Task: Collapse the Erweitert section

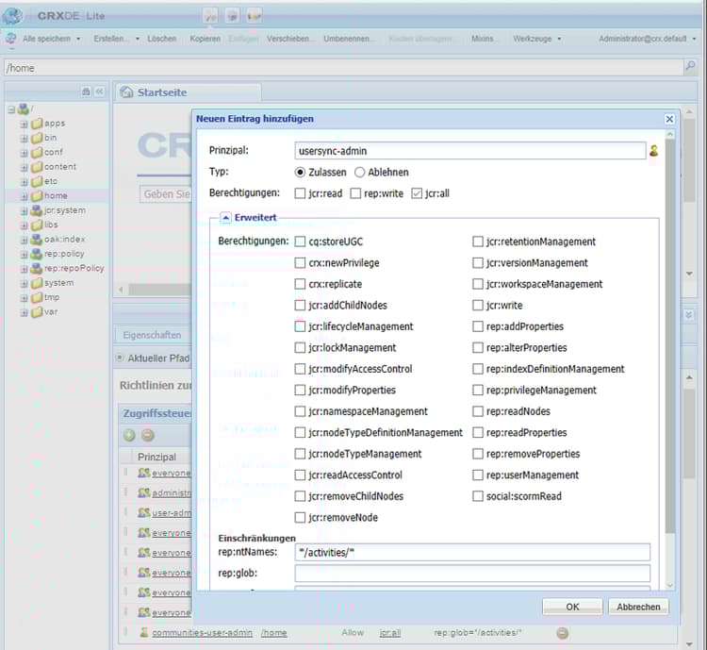Action: (226, 217)
